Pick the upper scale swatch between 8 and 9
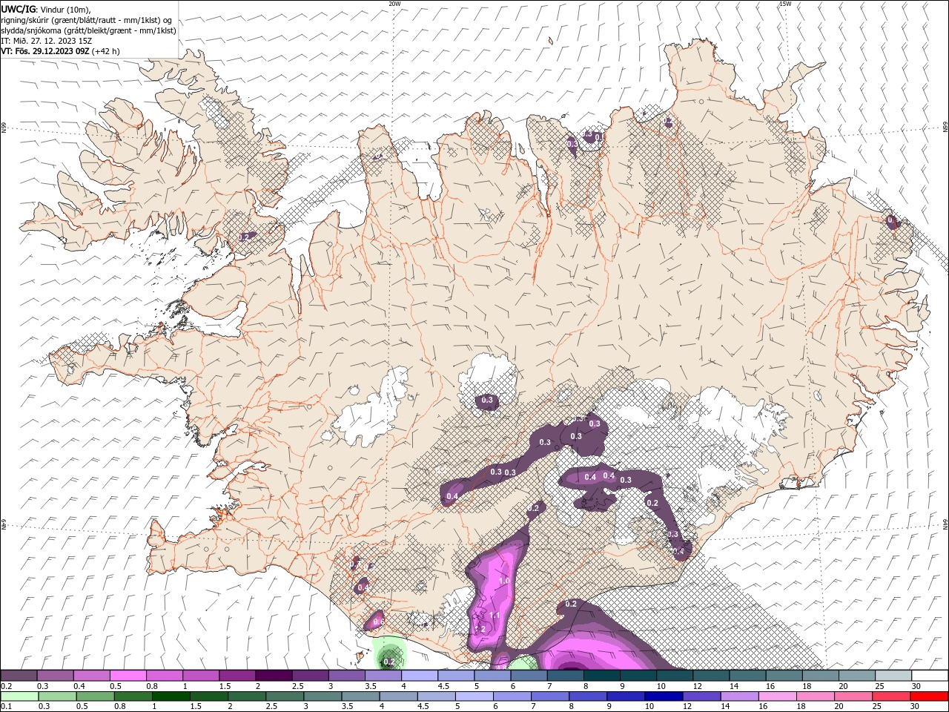The width and height of the screenshot is (949, 712). [x=601, y=676]
